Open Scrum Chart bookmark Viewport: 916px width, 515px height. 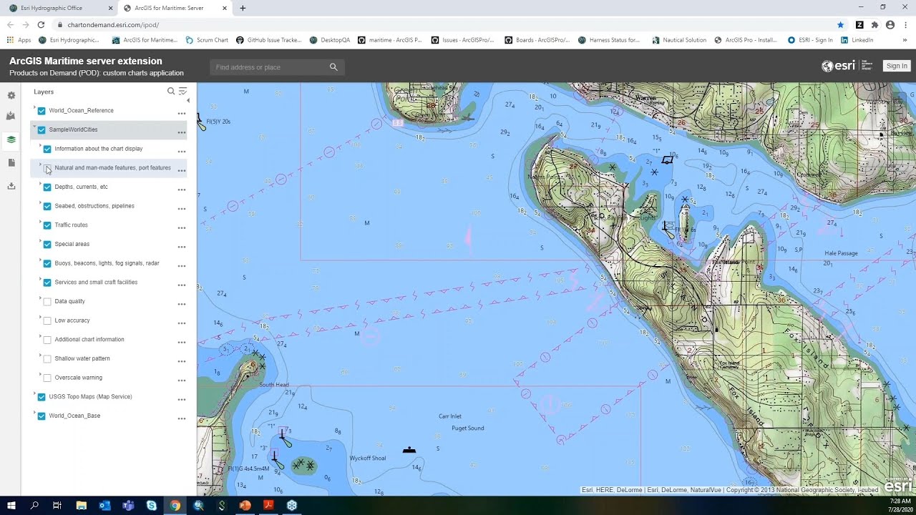click(x=207, y=40)
